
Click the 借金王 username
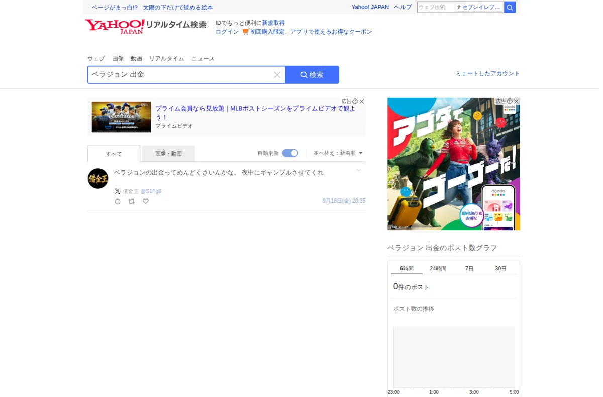131,191
